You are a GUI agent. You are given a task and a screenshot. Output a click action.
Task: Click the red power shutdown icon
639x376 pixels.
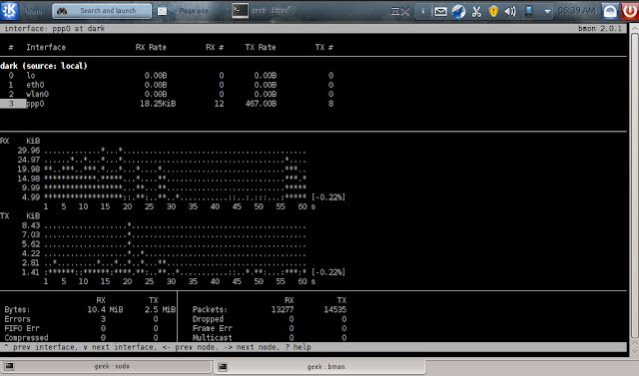tap(630, 11)
